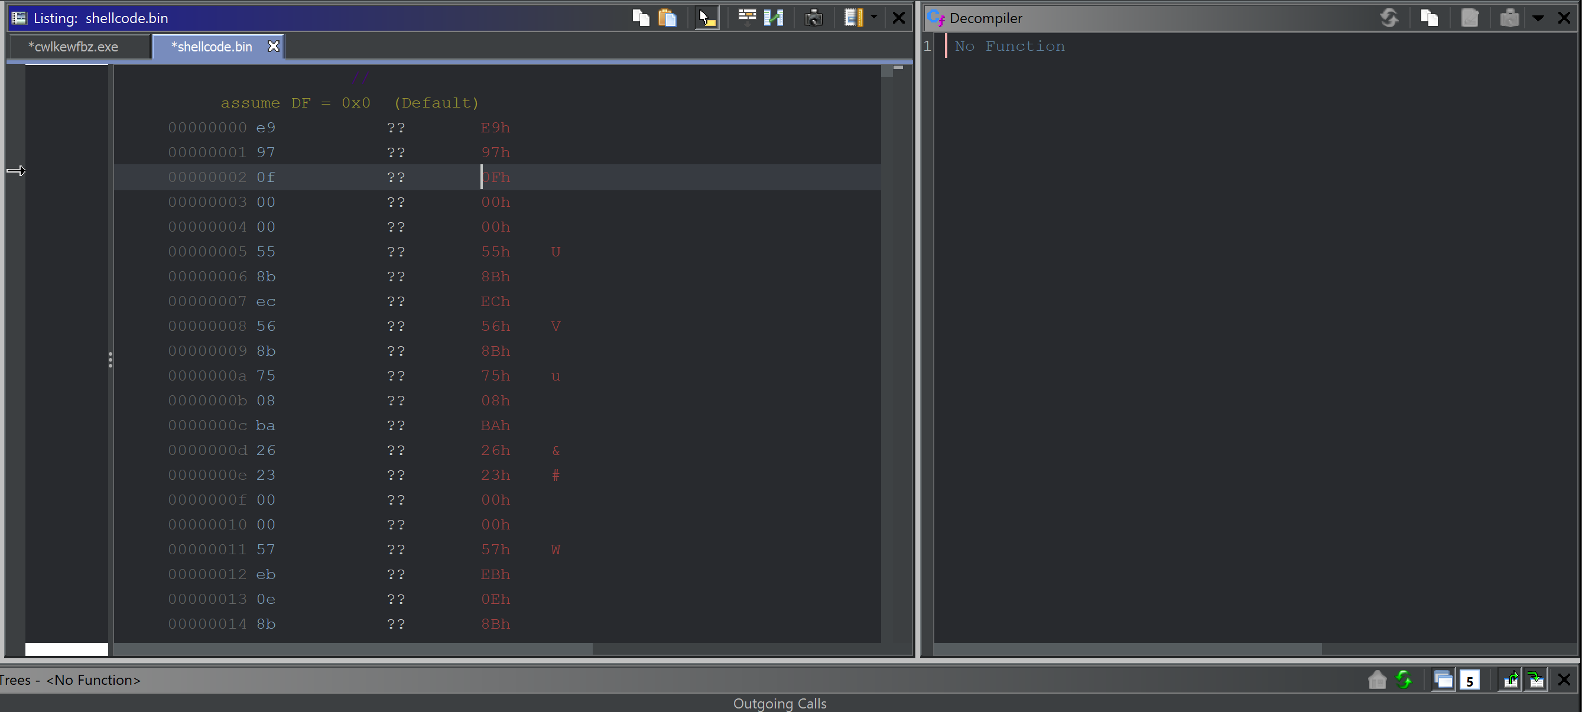Close the shellcode.bin tab

tap(273, 46)
